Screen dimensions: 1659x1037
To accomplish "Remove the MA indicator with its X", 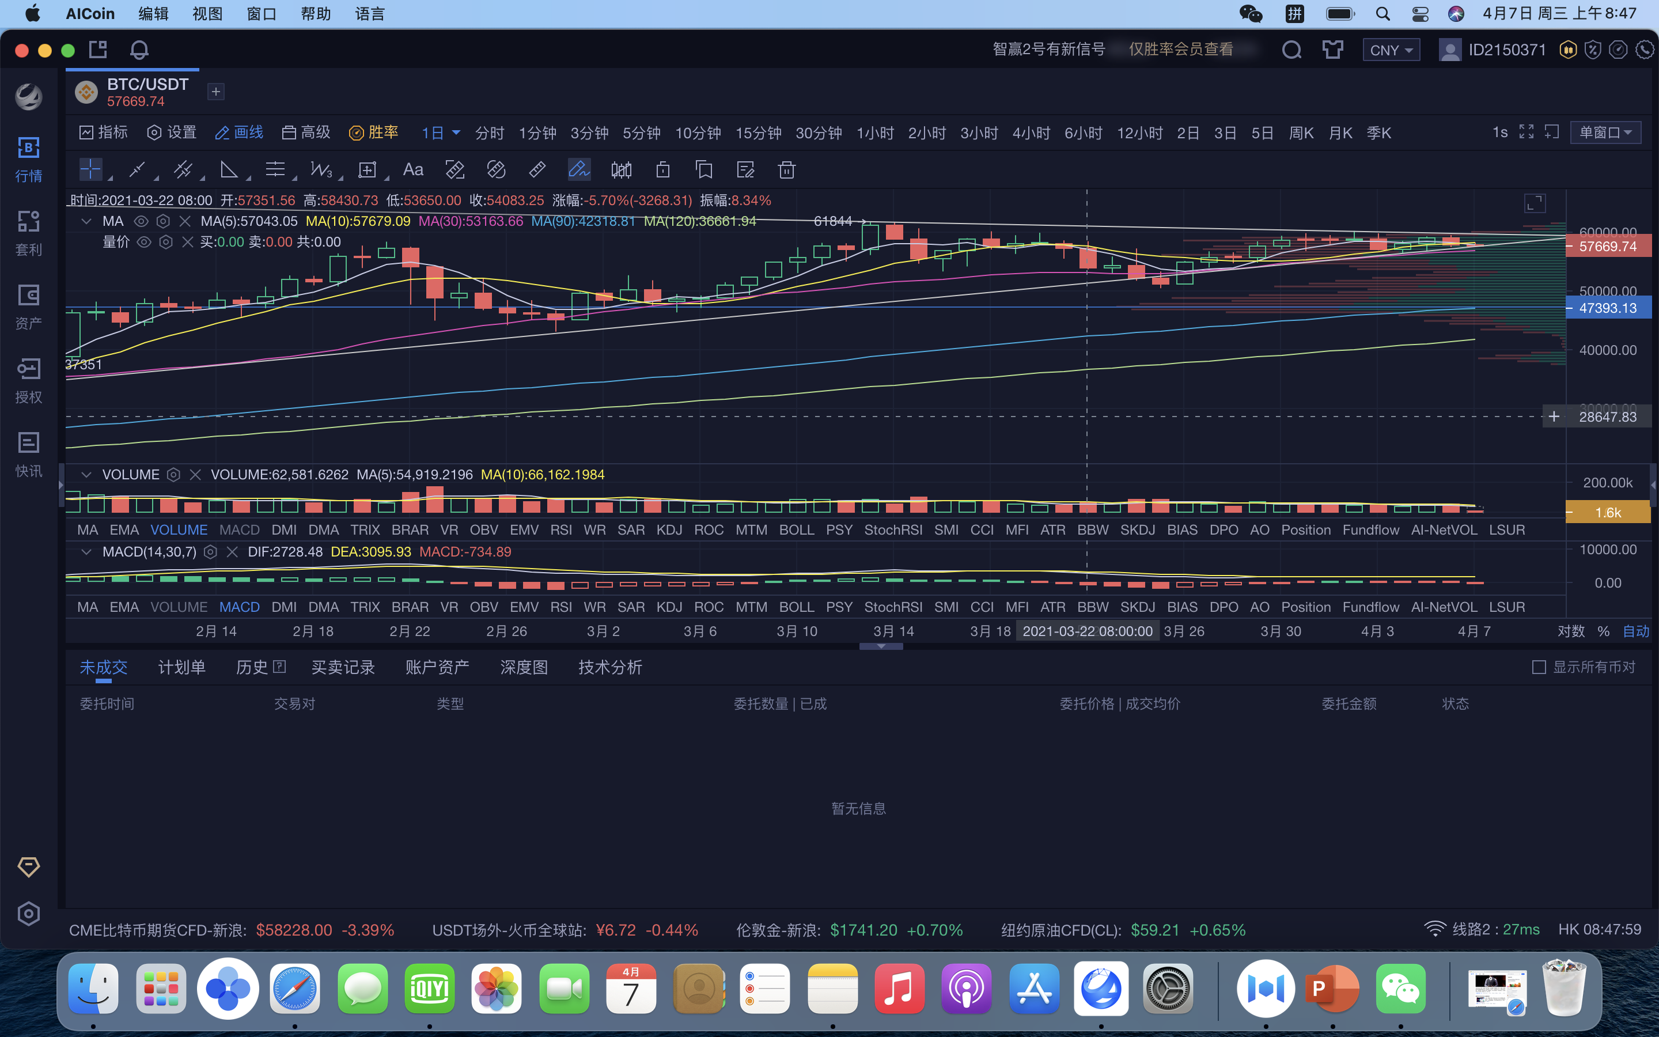I will (x=185, y=222).
